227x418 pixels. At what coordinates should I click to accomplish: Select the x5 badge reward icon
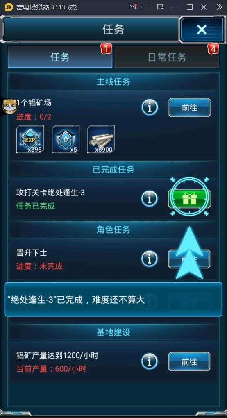tap(66, 139)
